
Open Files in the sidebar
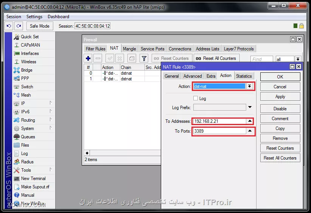click(25, 145)
